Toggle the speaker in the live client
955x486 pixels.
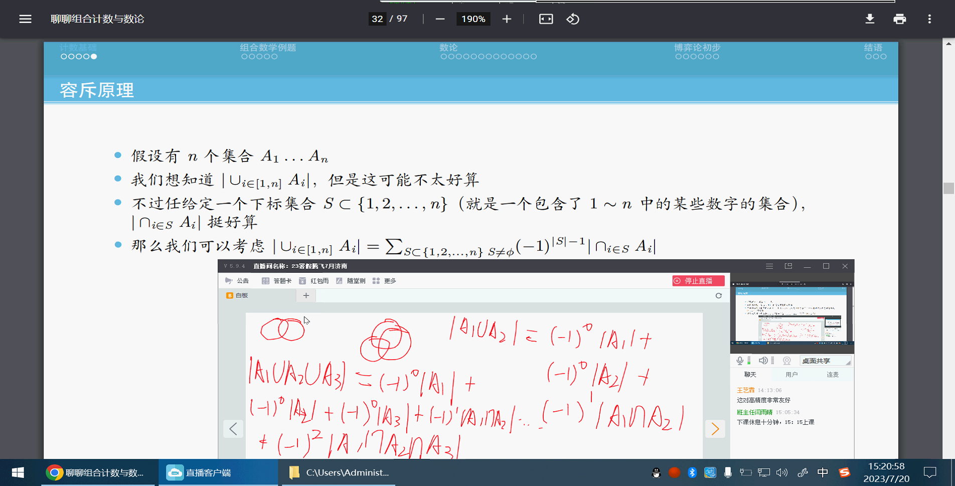click(763, 361)
